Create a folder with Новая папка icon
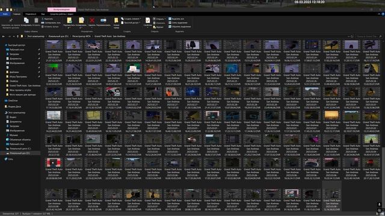Image resolution: width=385 pixels, height=216 pixels. [x=116, y=20]
